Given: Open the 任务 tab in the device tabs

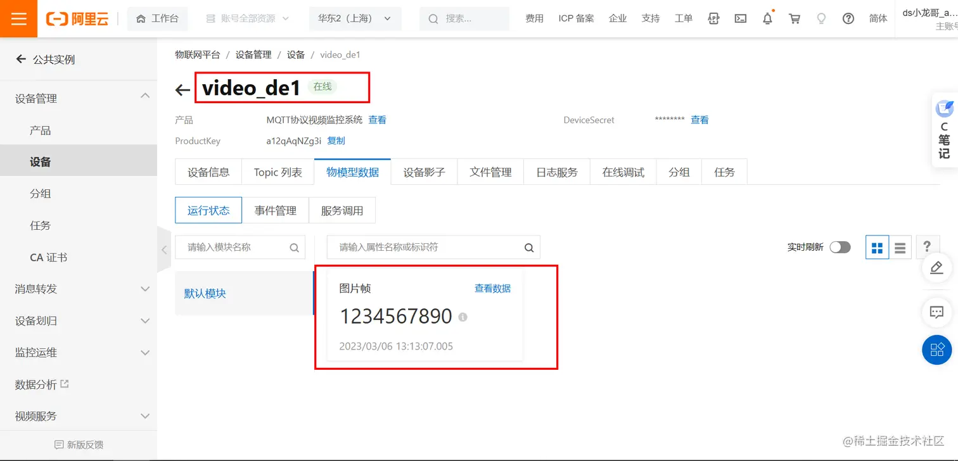Looking at the screenshot, I should pyautogui.click(x=725, y=172).
